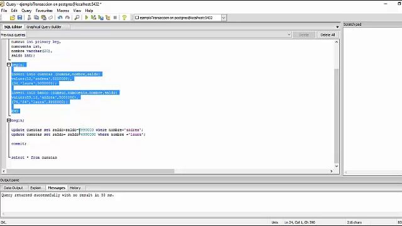Open the Macros menu
Screen dimensions: 402x226
pyautogui.click(x=63, y=11)
